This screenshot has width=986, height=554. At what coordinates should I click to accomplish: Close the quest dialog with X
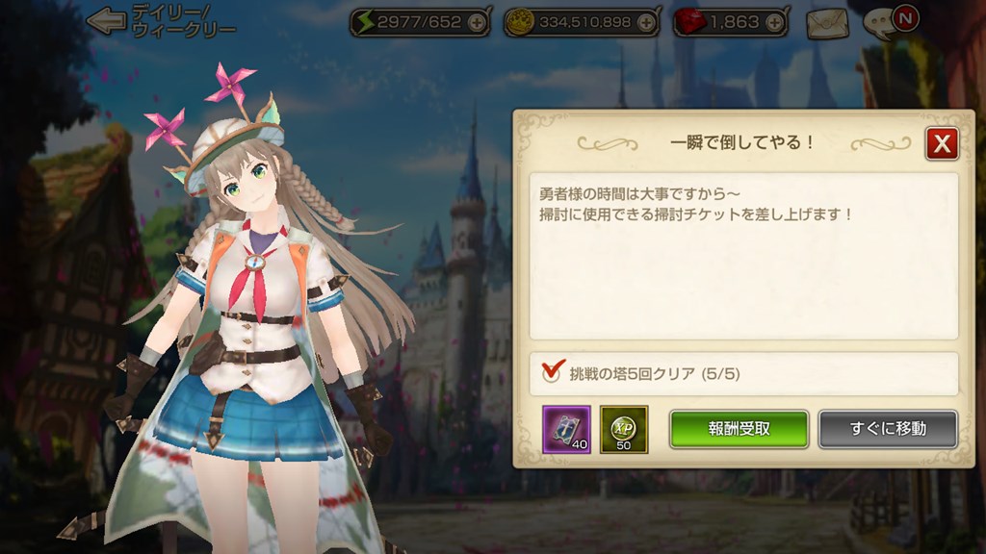(942, 144)
